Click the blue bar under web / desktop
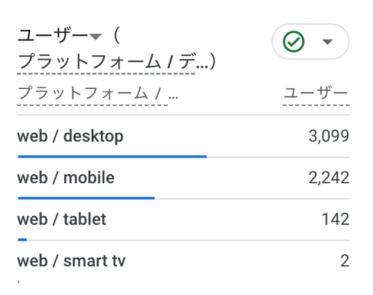The image size is (373, 295). click(x=112, y=157)
